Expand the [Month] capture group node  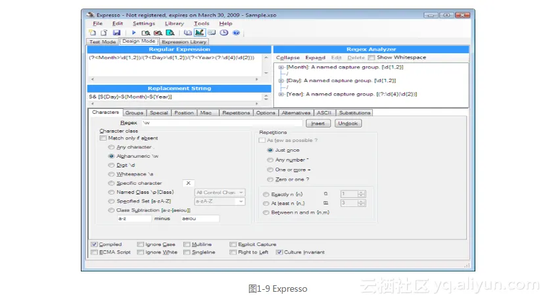coord(281,67)
